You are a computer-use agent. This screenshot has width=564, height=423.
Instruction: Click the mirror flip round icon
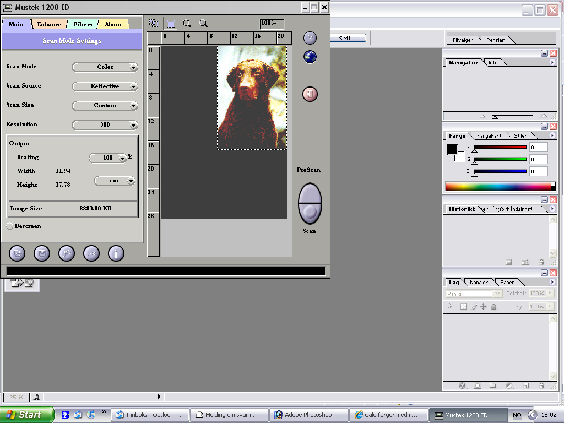pos(91,253)
